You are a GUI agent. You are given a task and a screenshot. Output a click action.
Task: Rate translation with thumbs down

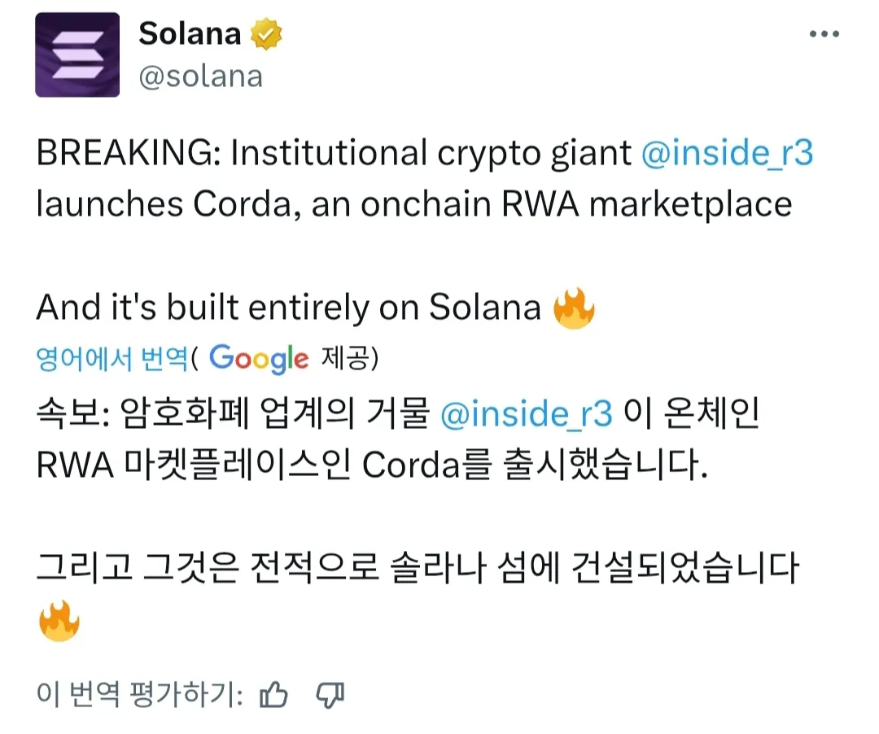[330, 695]
